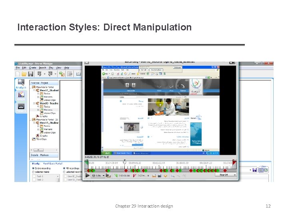Image resolution: width=288 pixels, height=216 pixels.
Task: Click the task list toolbar icon
Action: tap(70, 74)
